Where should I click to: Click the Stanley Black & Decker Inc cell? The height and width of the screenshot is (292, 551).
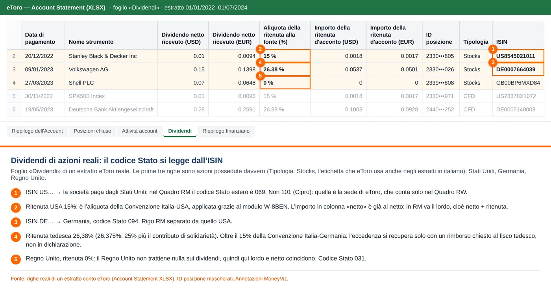pyautogui.click(x=111, y=56)
